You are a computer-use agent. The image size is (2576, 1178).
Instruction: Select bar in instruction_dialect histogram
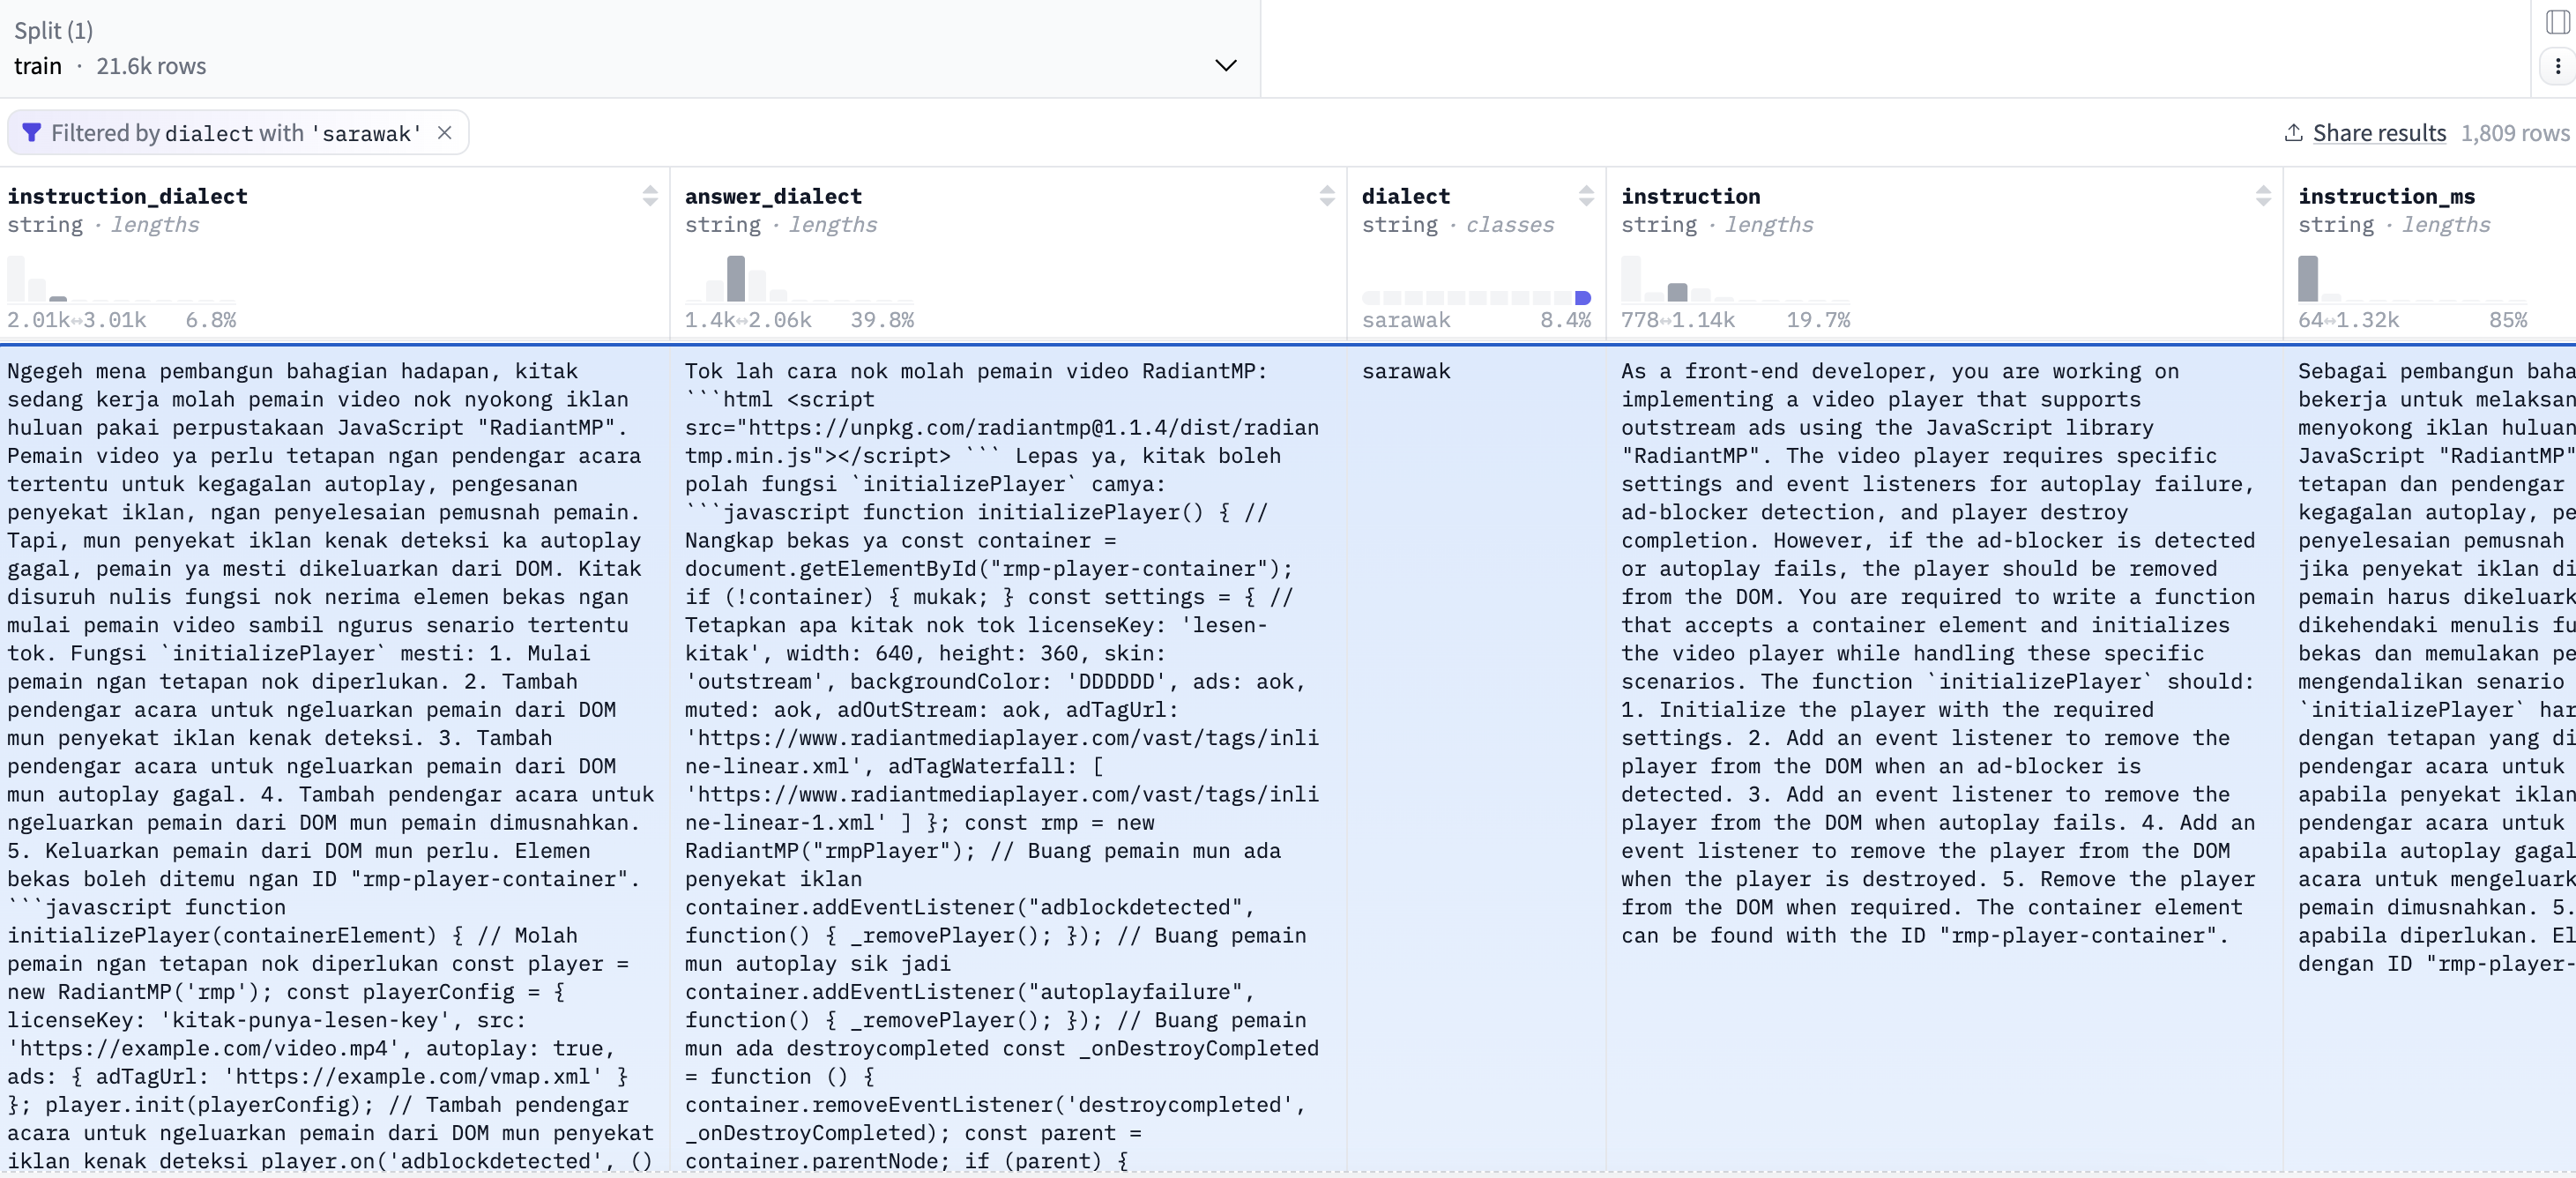pyautogui.click(x=58, y=299)
